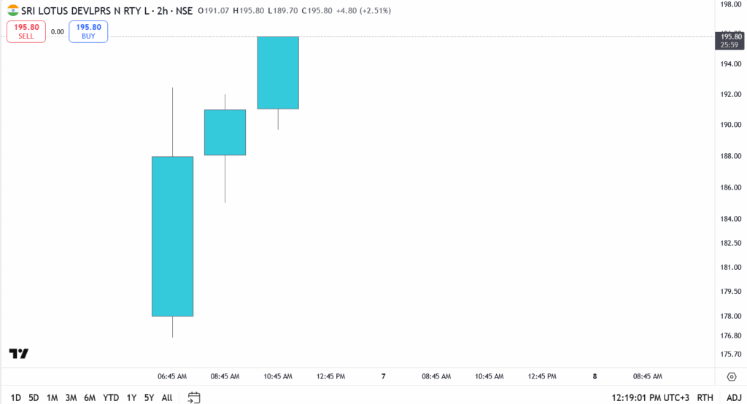Click the TradingView logo
Image resolution: width=747 pixels, height=404 pixels.
pyautogui.click(x=19, y=354)
